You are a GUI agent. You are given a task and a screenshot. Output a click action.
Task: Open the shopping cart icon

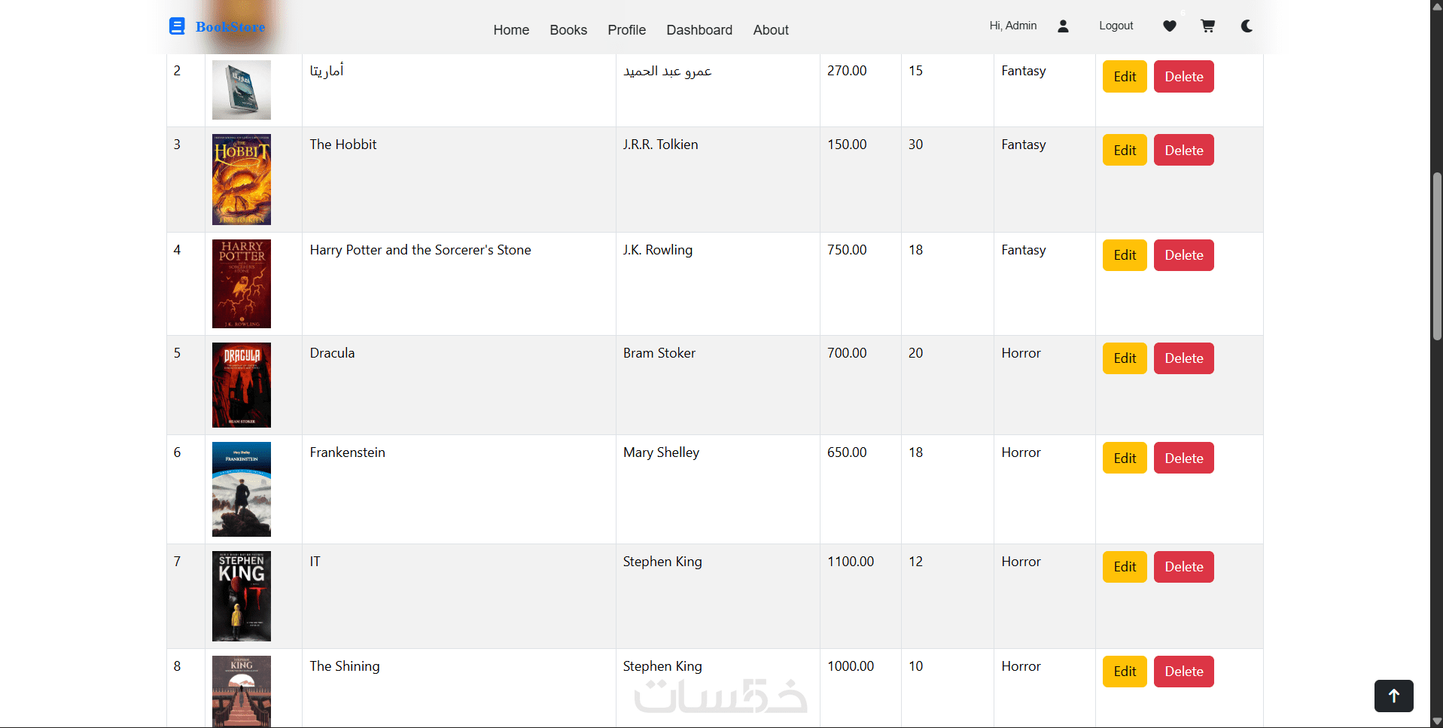(1207, 26)
